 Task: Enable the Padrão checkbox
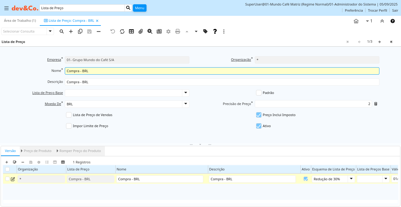tap(259, 93)
